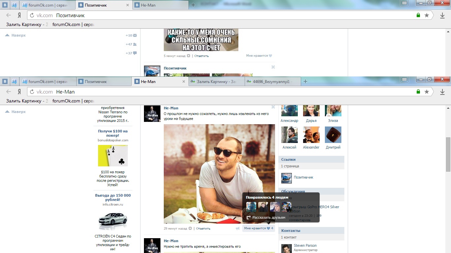
Task: Click the Yandex Я button in upper window
Action: [x=19, y=15]
